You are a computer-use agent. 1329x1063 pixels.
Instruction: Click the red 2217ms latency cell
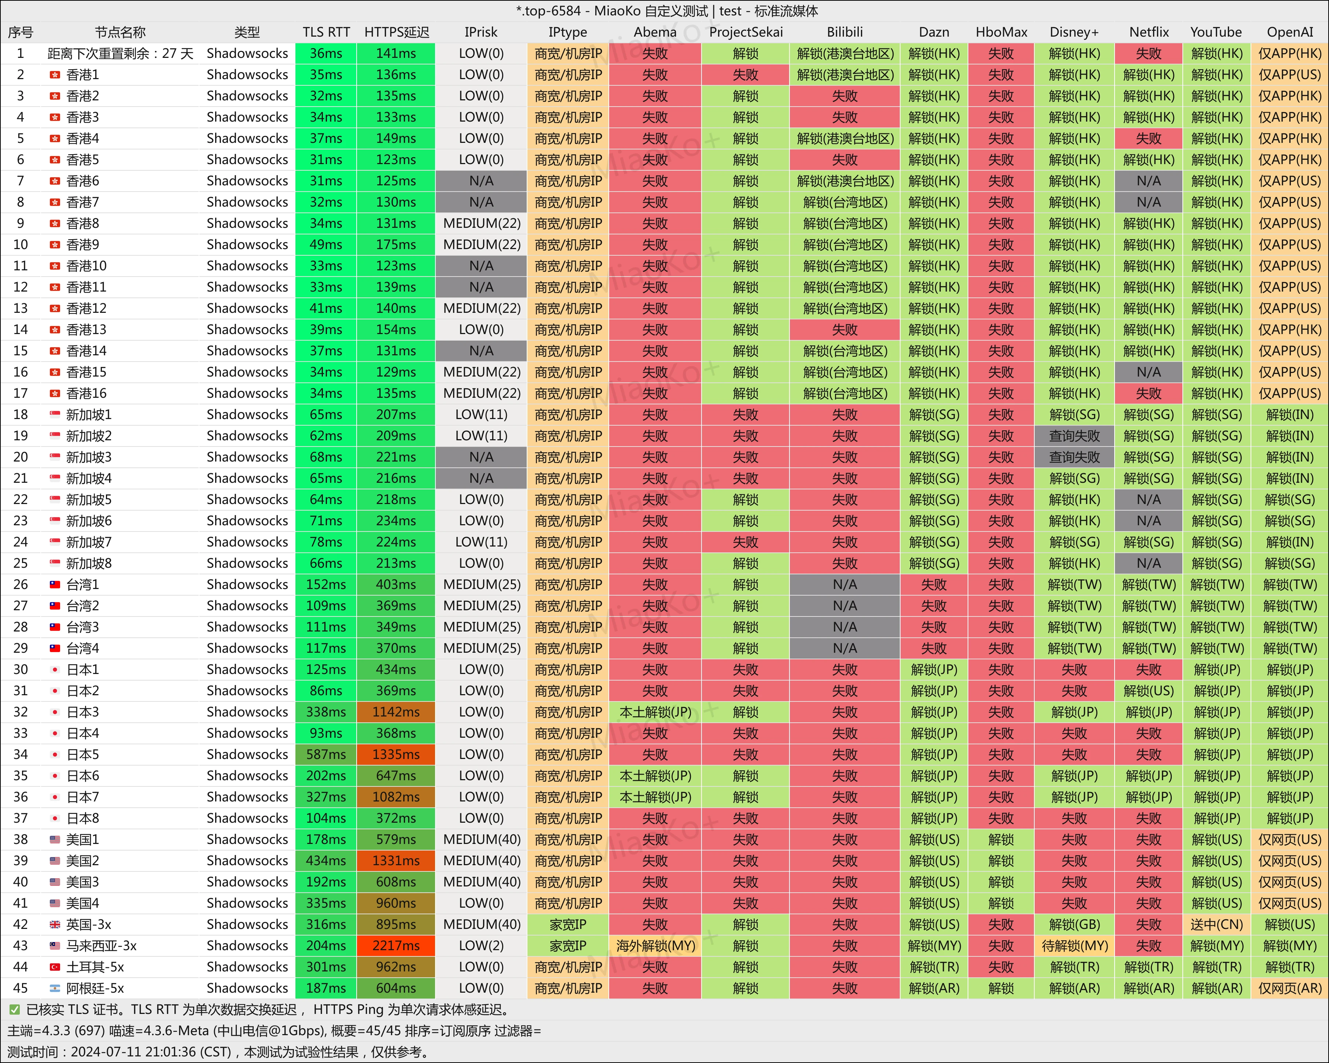(x=396, y=946)
